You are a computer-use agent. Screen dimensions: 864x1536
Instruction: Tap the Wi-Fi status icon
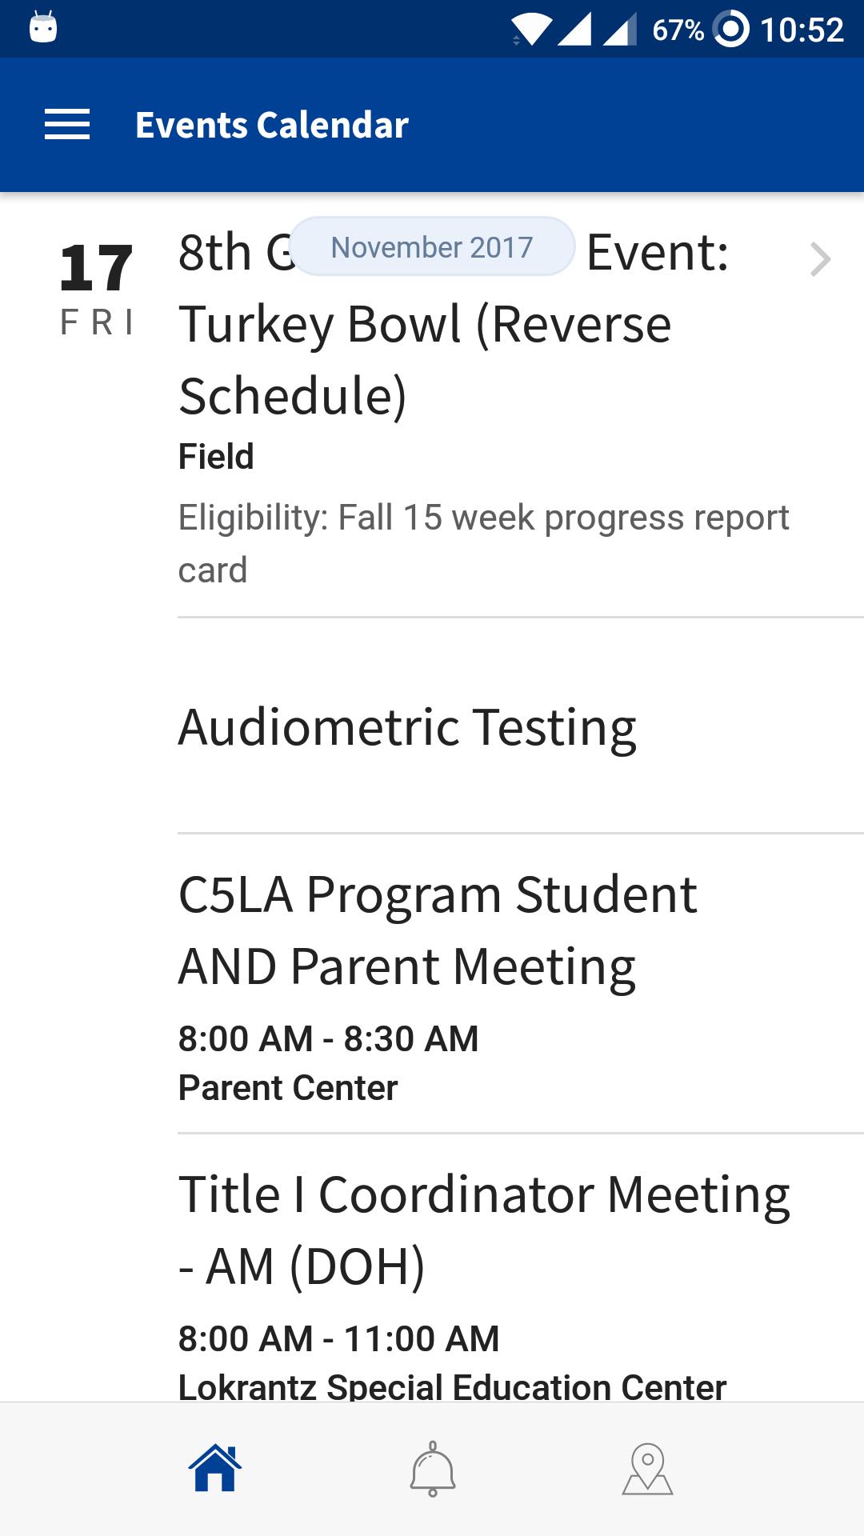[x=531, y=30]
